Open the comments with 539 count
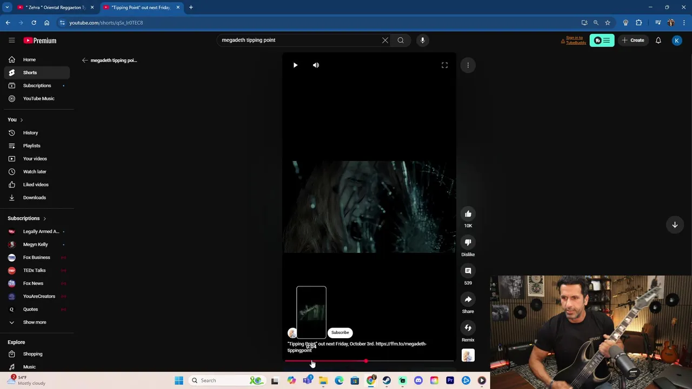Screen dimensions: 692x389 [x=468, y=271]
